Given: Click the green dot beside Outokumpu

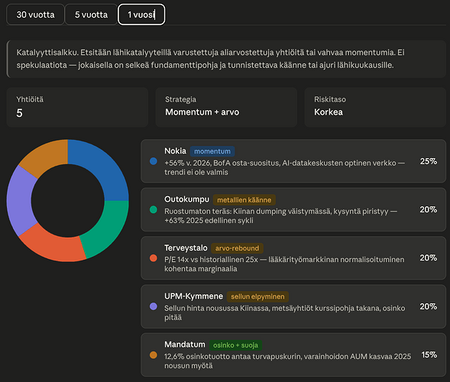Looking at the screenshot, I should point(154,209).
